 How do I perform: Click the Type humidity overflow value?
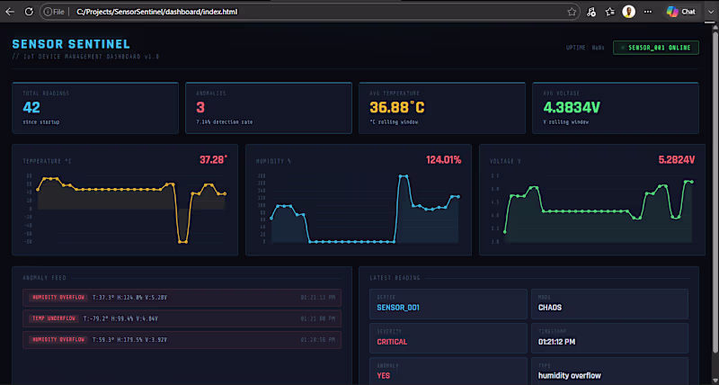(x=570, y=375)
